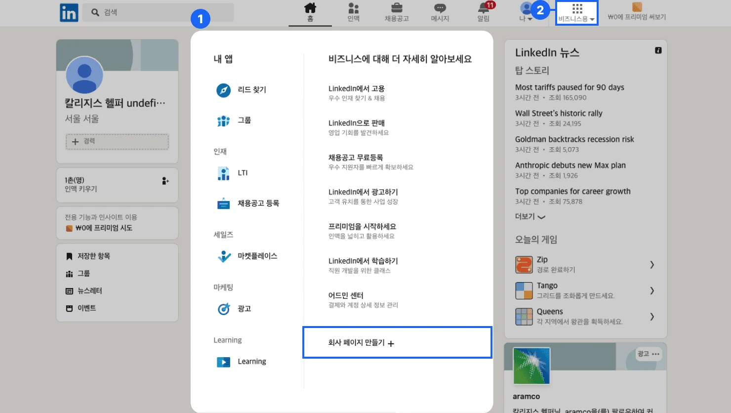Screen dimensions: 731x413
Task: Click the 그룹 people icon in 내 앱
Action: [x=223, y=121]
